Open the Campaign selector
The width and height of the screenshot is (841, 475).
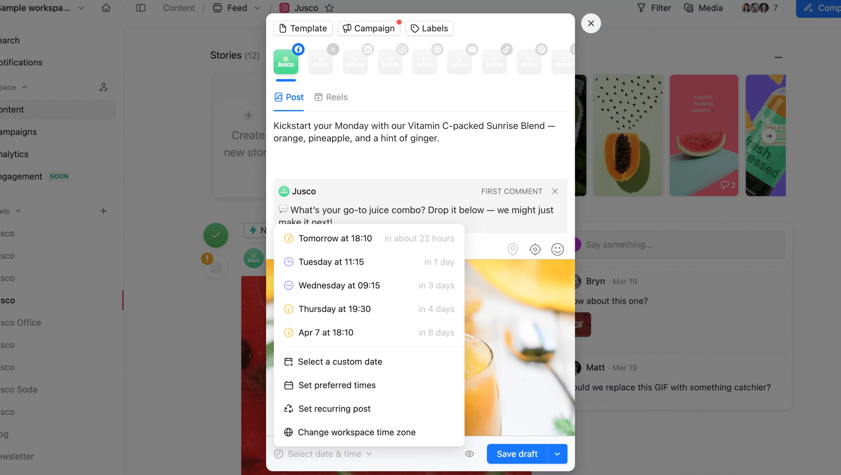369,28
